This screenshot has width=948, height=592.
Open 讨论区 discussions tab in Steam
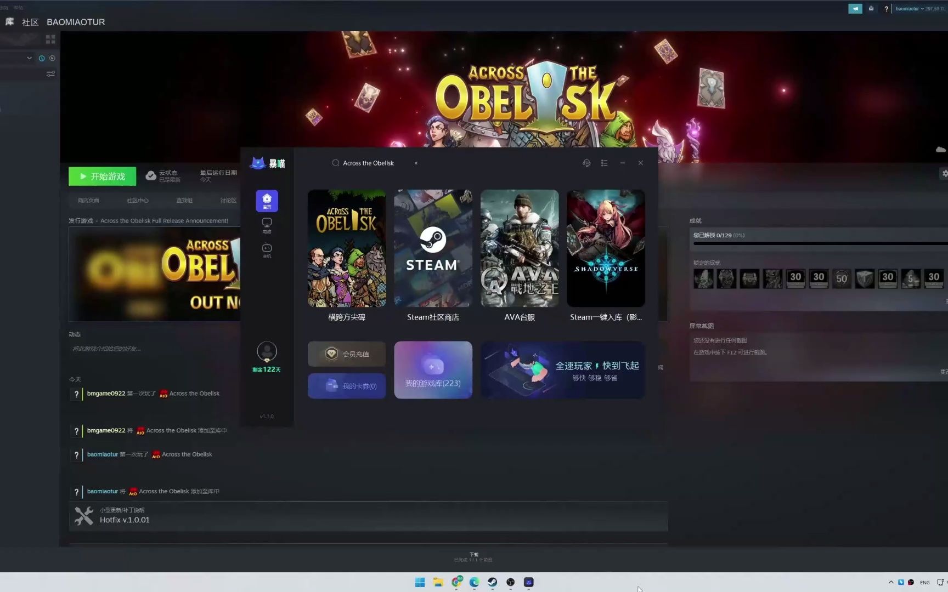(228, 200)
